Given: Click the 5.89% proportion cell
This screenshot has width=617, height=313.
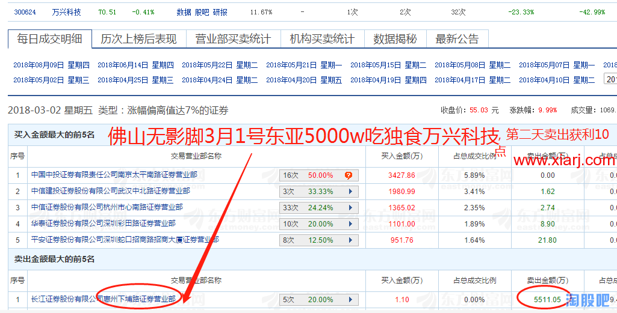Looking at the screenshot, I should tap(474, 175).
